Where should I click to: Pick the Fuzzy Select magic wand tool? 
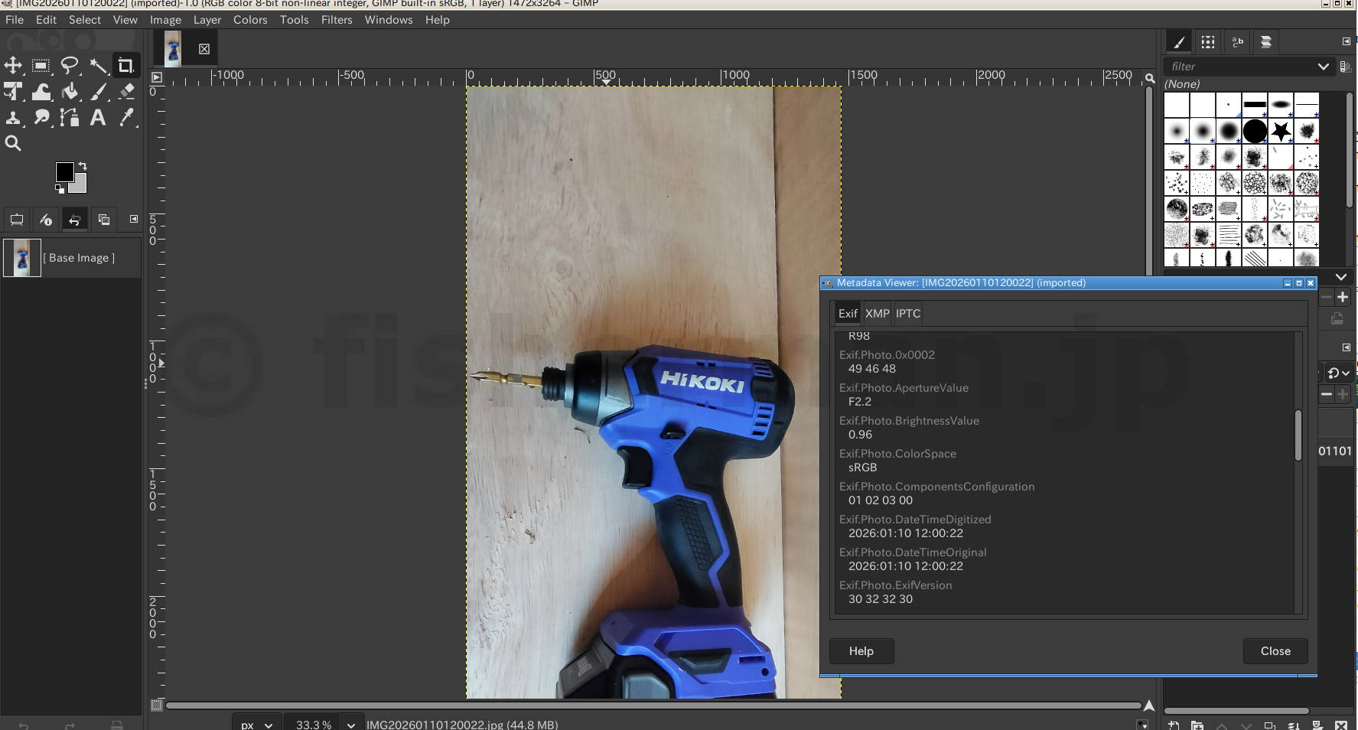click(98, 66)
